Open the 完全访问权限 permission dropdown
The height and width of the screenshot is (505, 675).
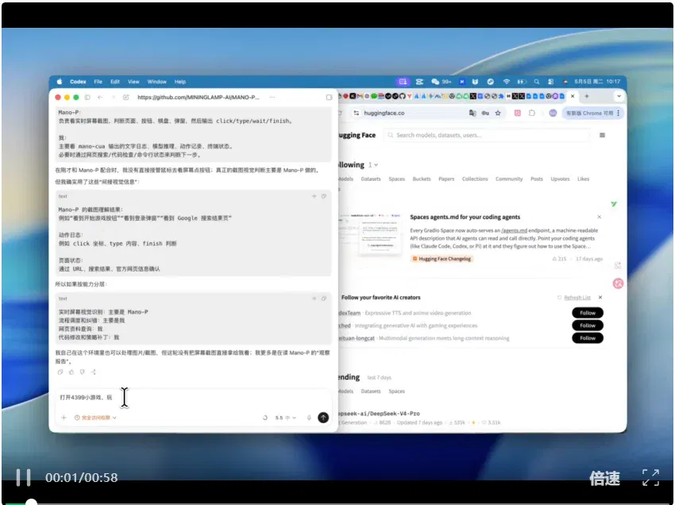[x=95, y=418]
